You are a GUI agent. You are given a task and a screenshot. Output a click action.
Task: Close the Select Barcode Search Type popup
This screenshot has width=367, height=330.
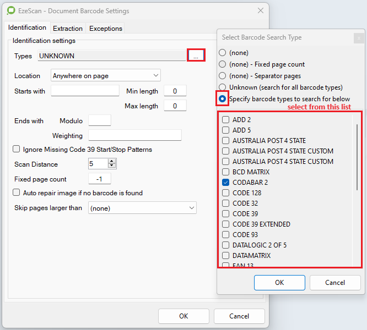click(x=359, y=38)
